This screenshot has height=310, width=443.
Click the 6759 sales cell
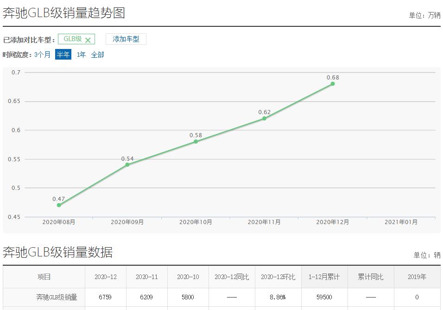[105, 297]
